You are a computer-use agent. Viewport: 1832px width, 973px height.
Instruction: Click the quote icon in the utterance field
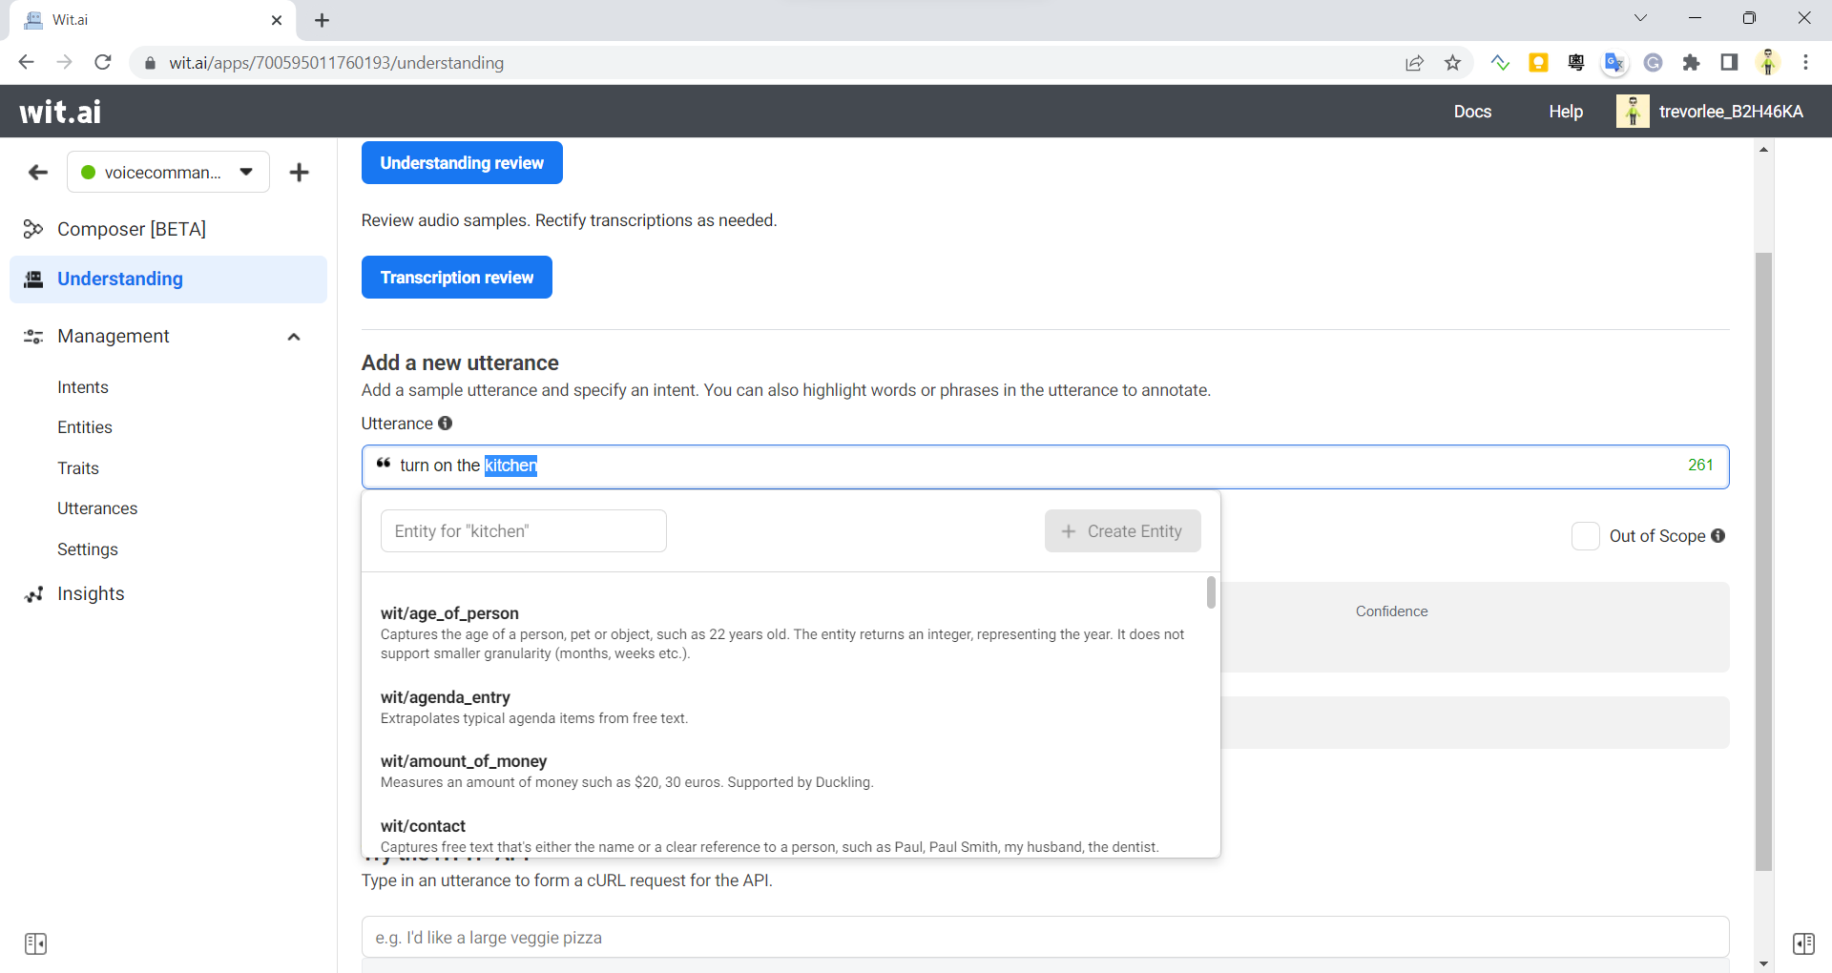pyautogui.click(x=384, y=464)
